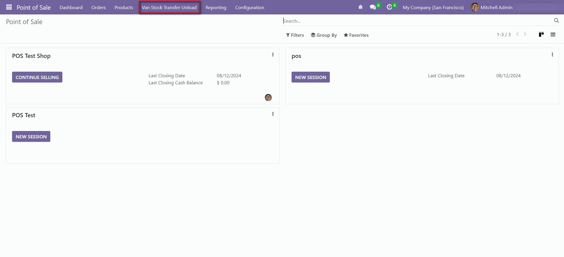Open the activities clock icon

coord(389,7)
